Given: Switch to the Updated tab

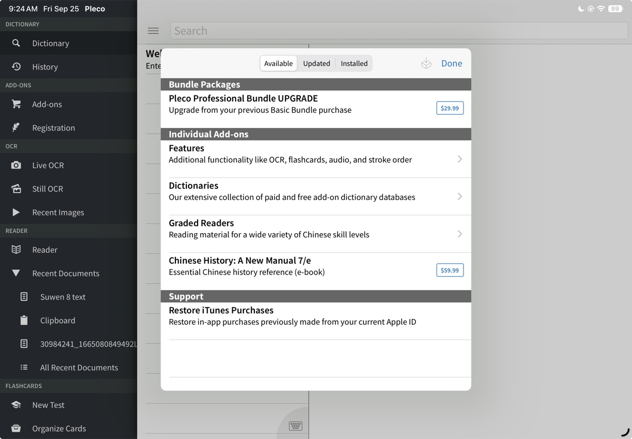Looking at the screenshot, I should tap(317, 63).
